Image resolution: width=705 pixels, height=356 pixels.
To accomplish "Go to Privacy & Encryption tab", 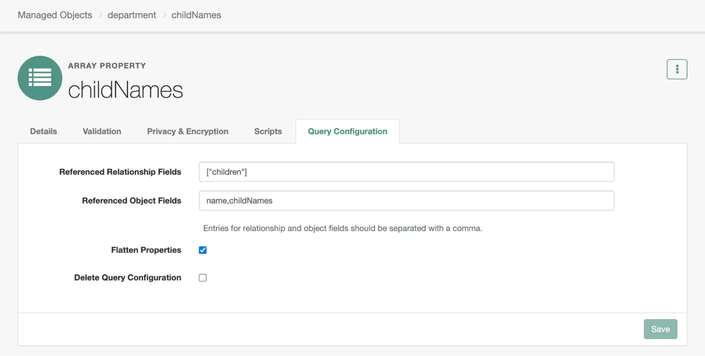I will (x=188, y=131).
